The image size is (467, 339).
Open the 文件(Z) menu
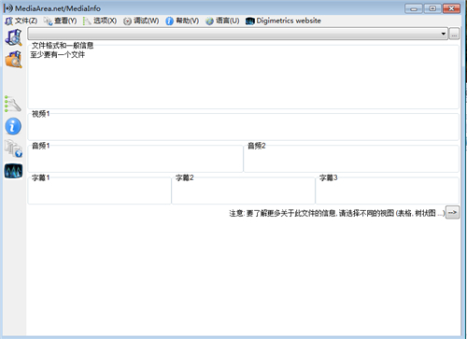21,21
